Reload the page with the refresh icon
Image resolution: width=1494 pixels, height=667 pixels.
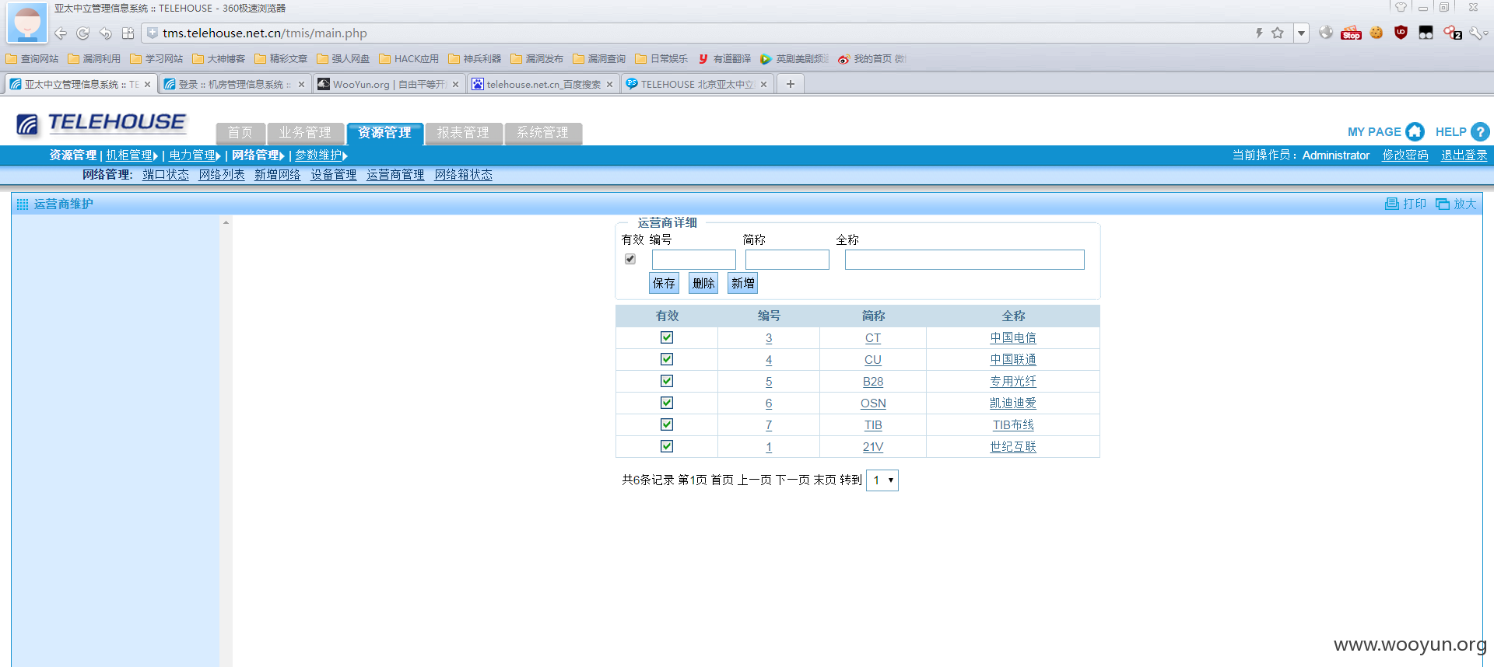click(83, 33)
